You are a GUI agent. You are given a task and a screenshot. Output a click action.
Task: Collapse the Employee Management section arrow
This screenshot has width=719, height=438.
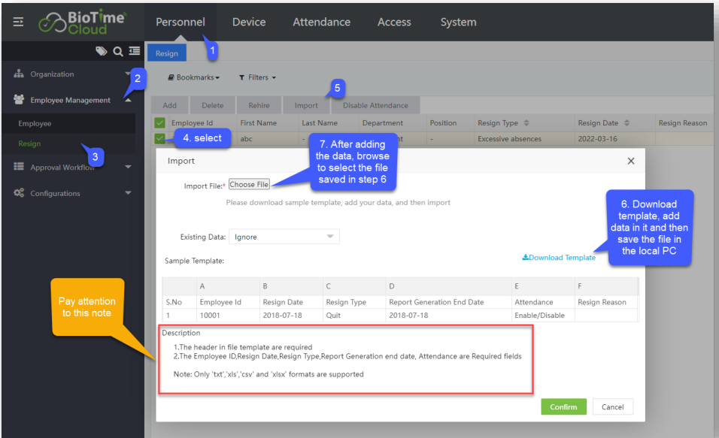[x=128, y=100]
